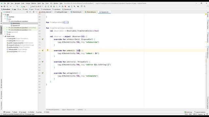Click the red Stop app icon
The image size is (209, 117).
point(65,6)
